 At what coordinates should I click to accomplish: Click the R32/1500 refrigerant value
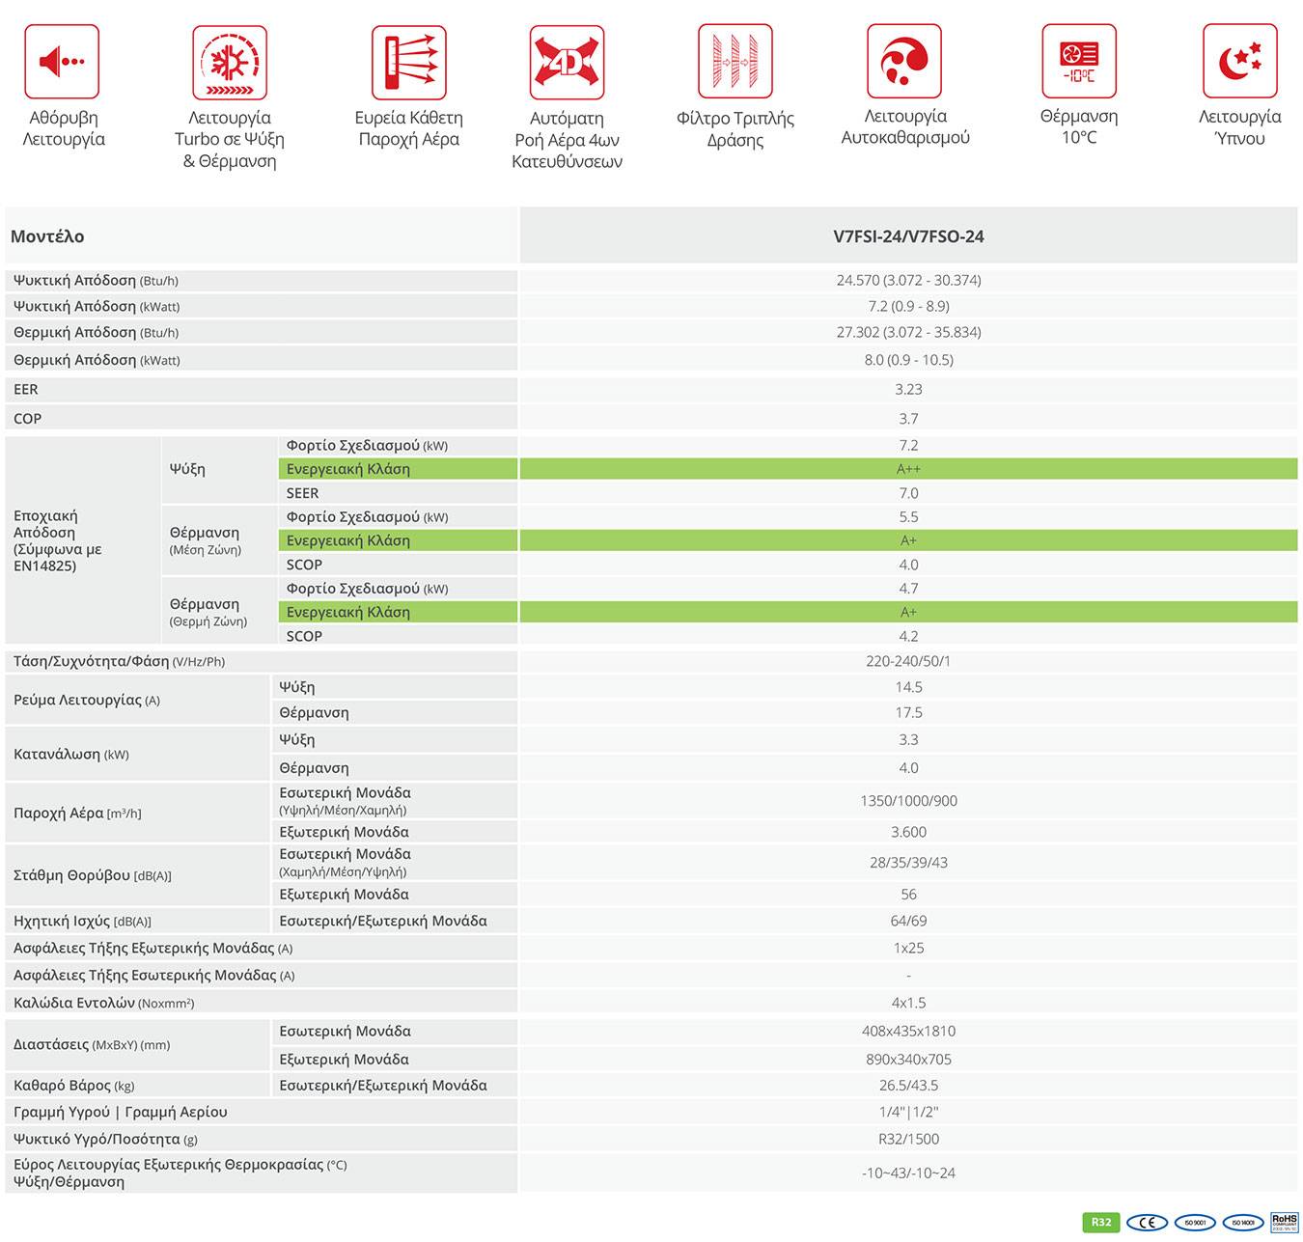(908, 1139)
